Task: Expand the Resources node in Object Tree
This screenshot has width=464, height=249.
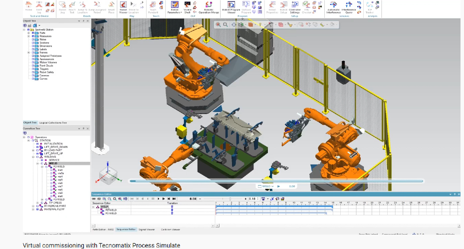Action: coord(28,36)
